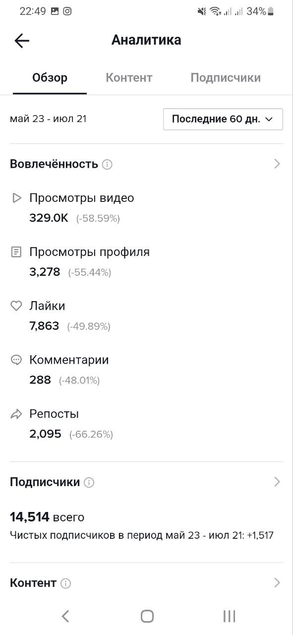The height and width of the screenshot is (635, 293).
Task: Tap the Android recent apps button
Action: (229, 616)
